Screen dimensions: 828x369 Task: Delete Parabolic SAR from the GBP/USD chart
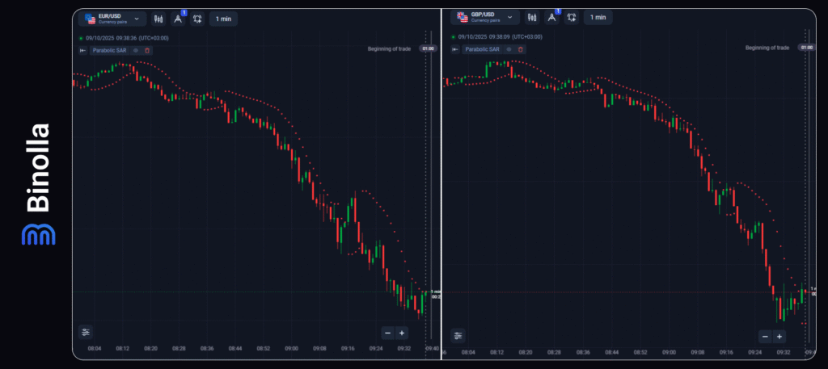click(x=520, y=50)
